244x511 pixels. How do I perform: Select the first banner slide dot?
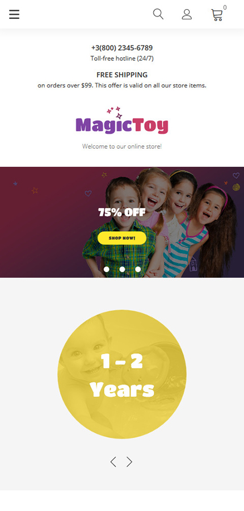click(x=106, y=269)
